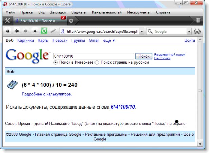Open the Каналы новостей menu
The height and width of the screenshot is (154, 210).
[x=107, y=12]
